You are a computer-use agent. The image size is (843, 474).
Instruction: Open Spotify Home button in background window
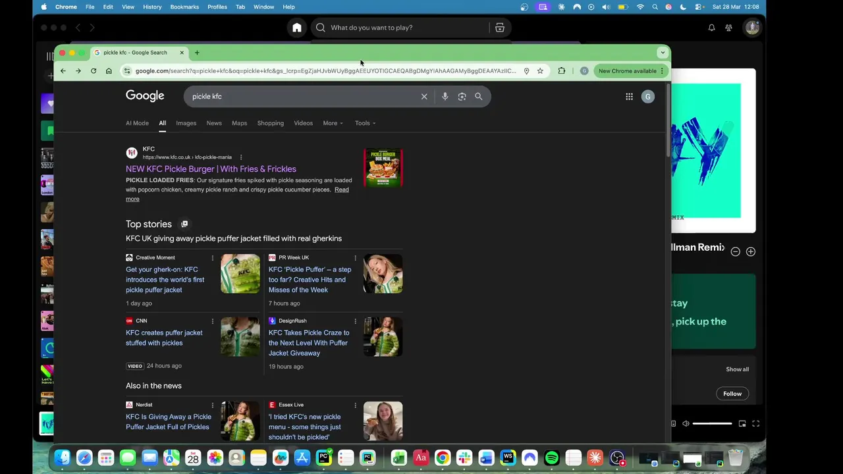tap(297, 28)
